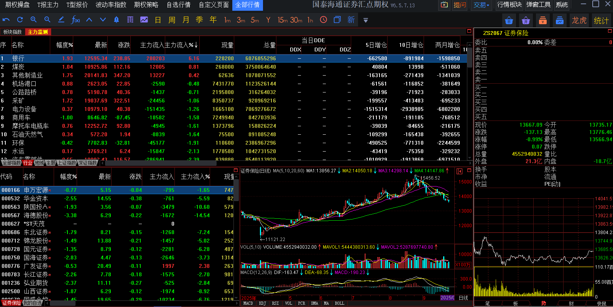Toggle the daily (日) K-line period
Image resolution: width=613 pixels, height=307 pixels.
tap(158, 20)
